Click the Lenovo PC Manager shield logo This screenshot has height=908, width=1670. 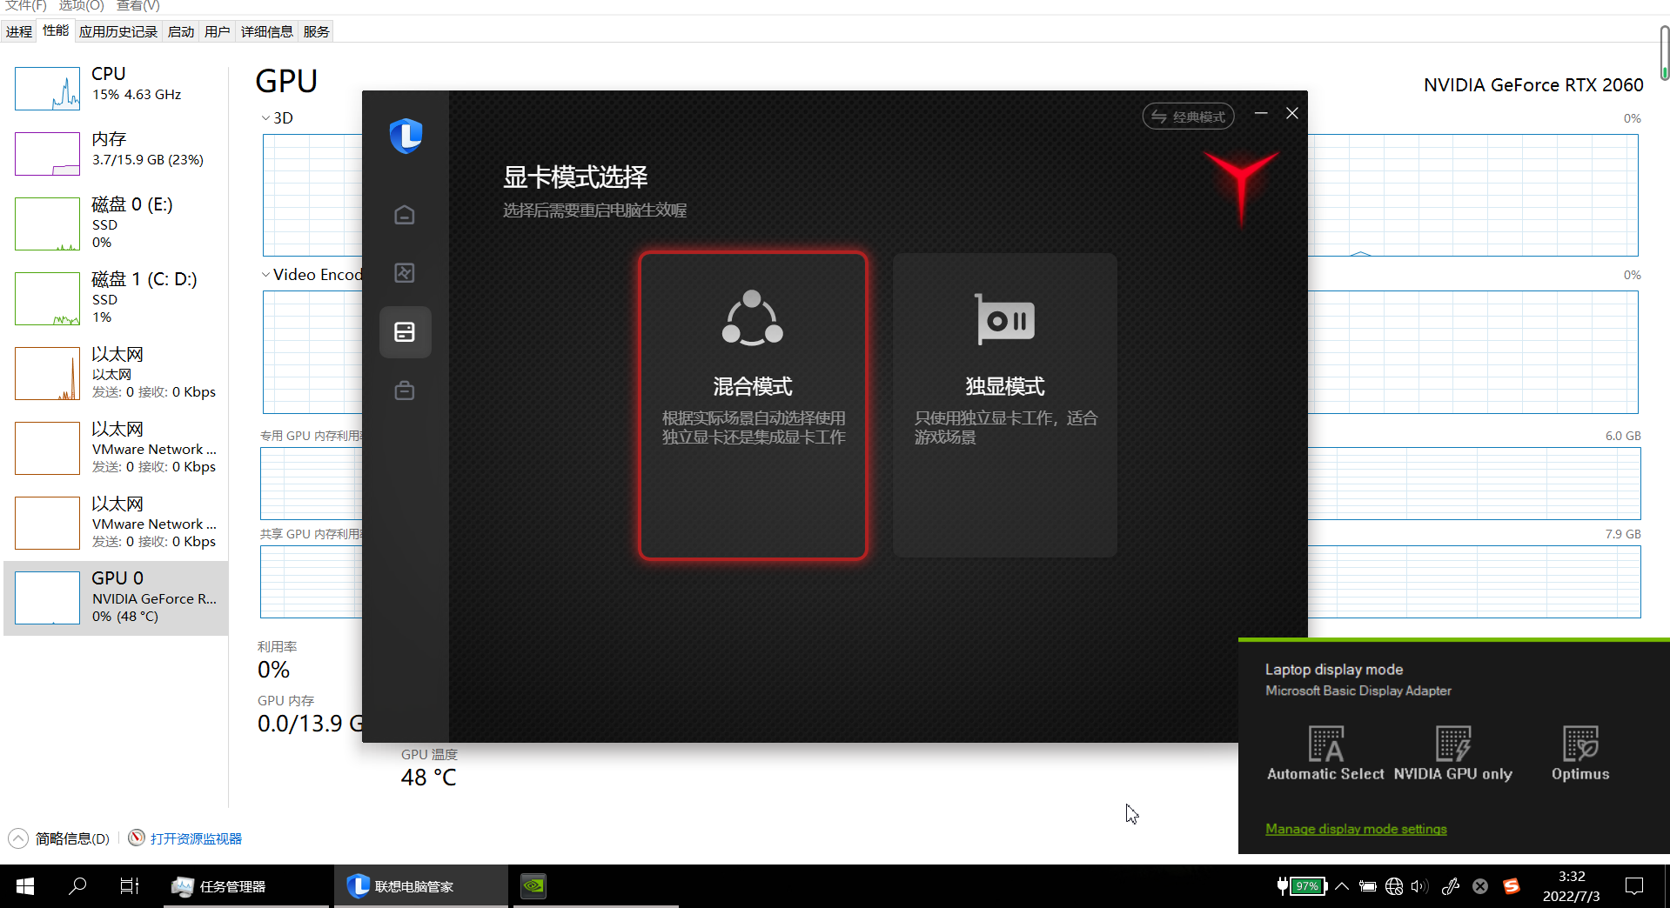[x=406, y=136]
